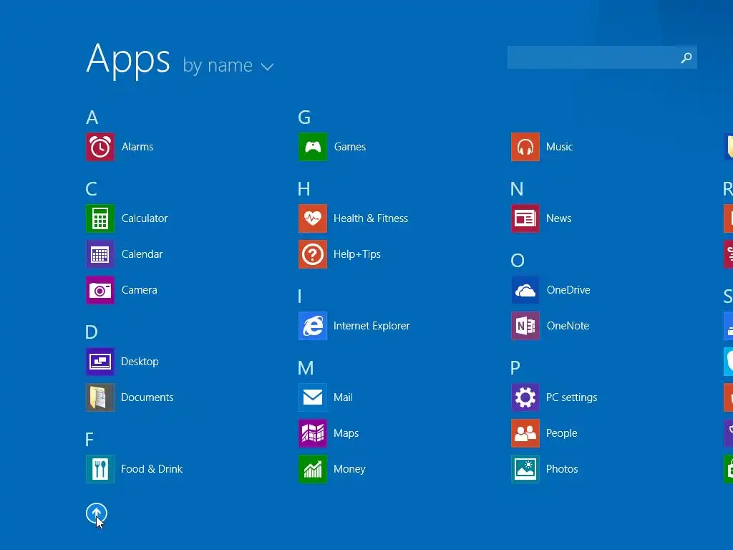This screenshot has width=733, height=550.
Task: Open the Music headphones icon
Action: (x=525, y=147)
